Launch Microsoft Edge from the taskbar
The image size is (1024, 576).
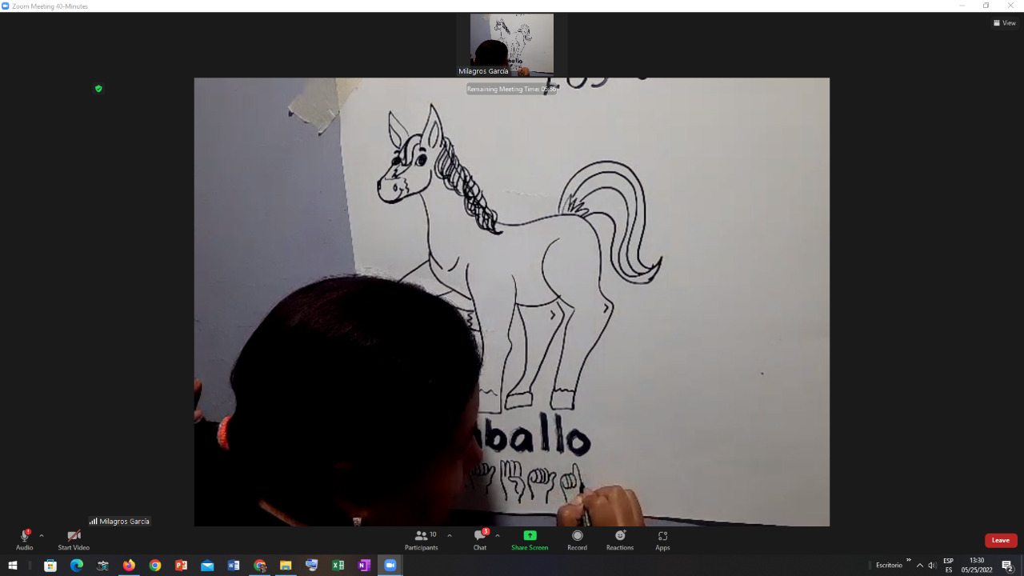77,566
